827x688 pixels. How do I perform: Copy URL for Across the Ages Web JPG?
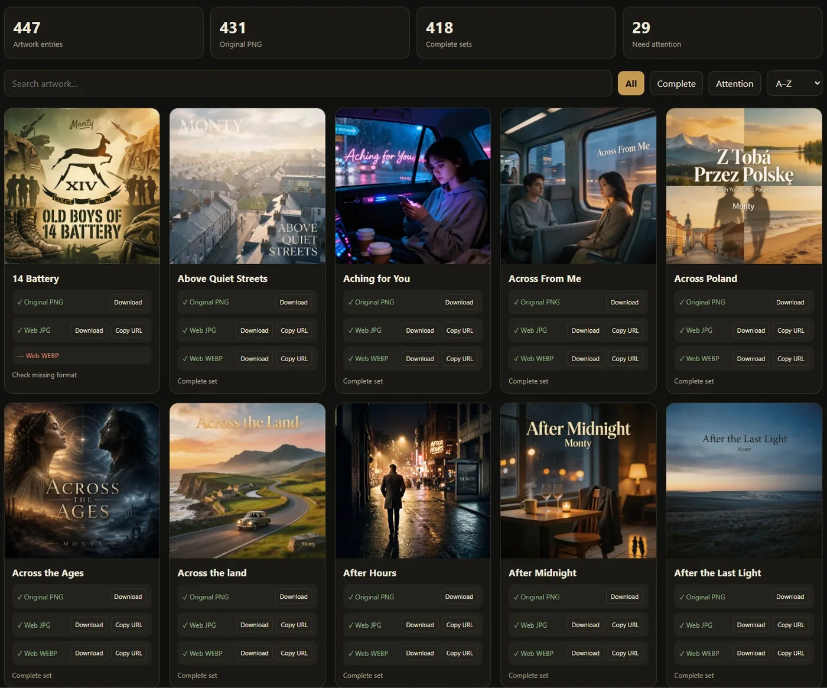pyautogui.click(x=129, y=625)
